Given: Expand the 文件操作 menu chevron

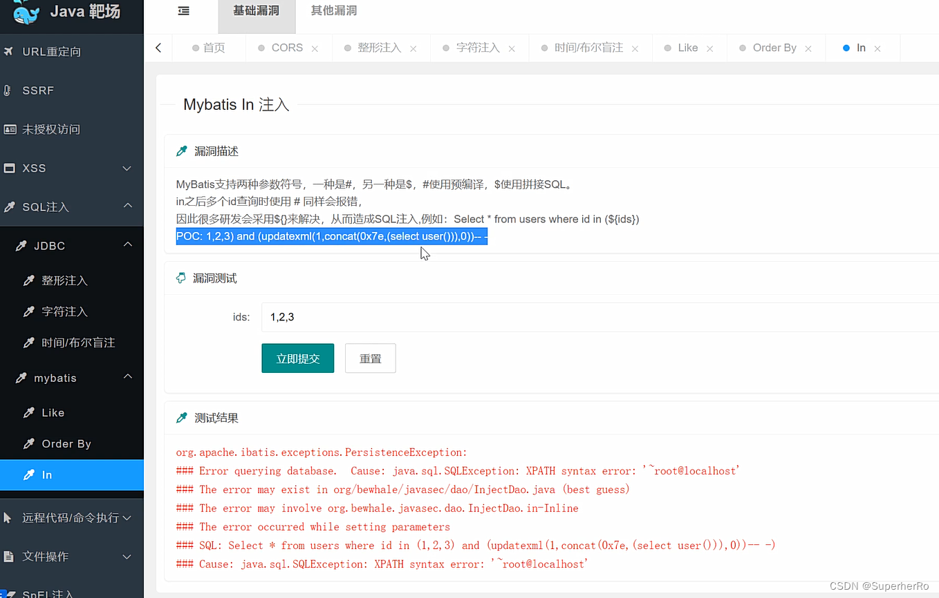Looking at the screenshot, I should pyautogui.click(x=127, y=557).
